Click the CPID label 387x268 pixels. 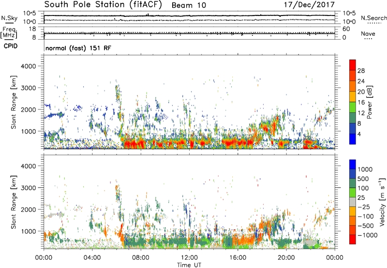11,46
